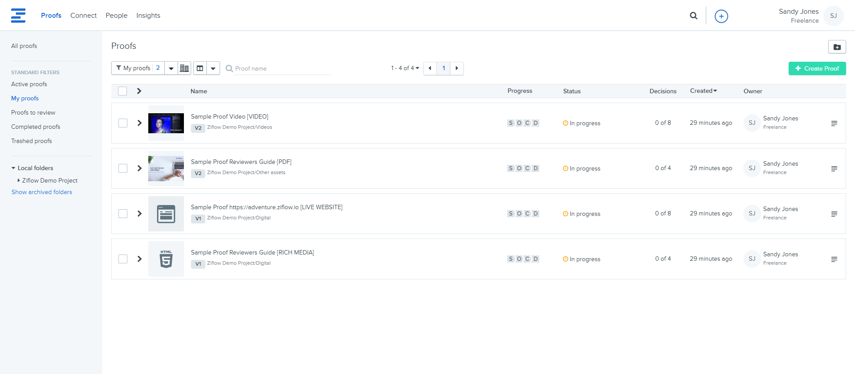Click the Sample Proof Video thumbnail
Image resolution: width=855 pixels, height=374 pixels.
point(166,123)
